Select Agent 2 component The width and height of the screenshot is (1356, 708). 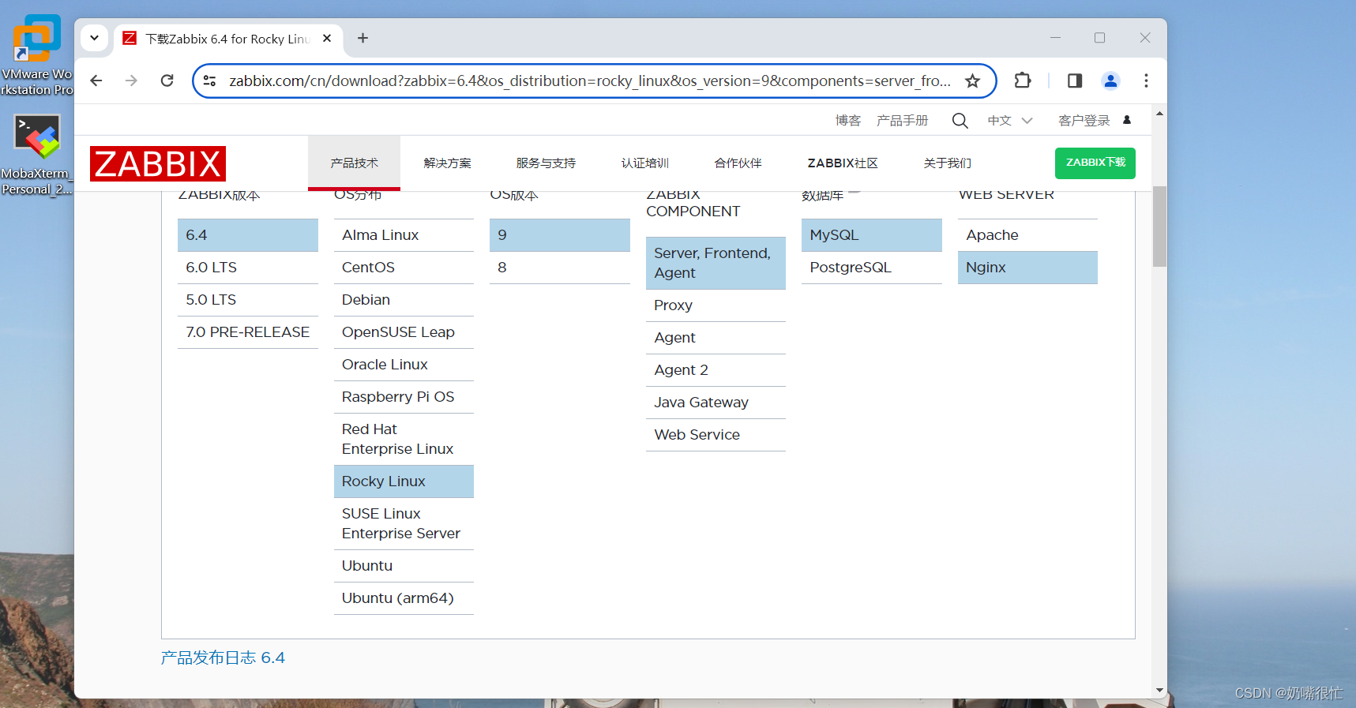click(716, 370)
